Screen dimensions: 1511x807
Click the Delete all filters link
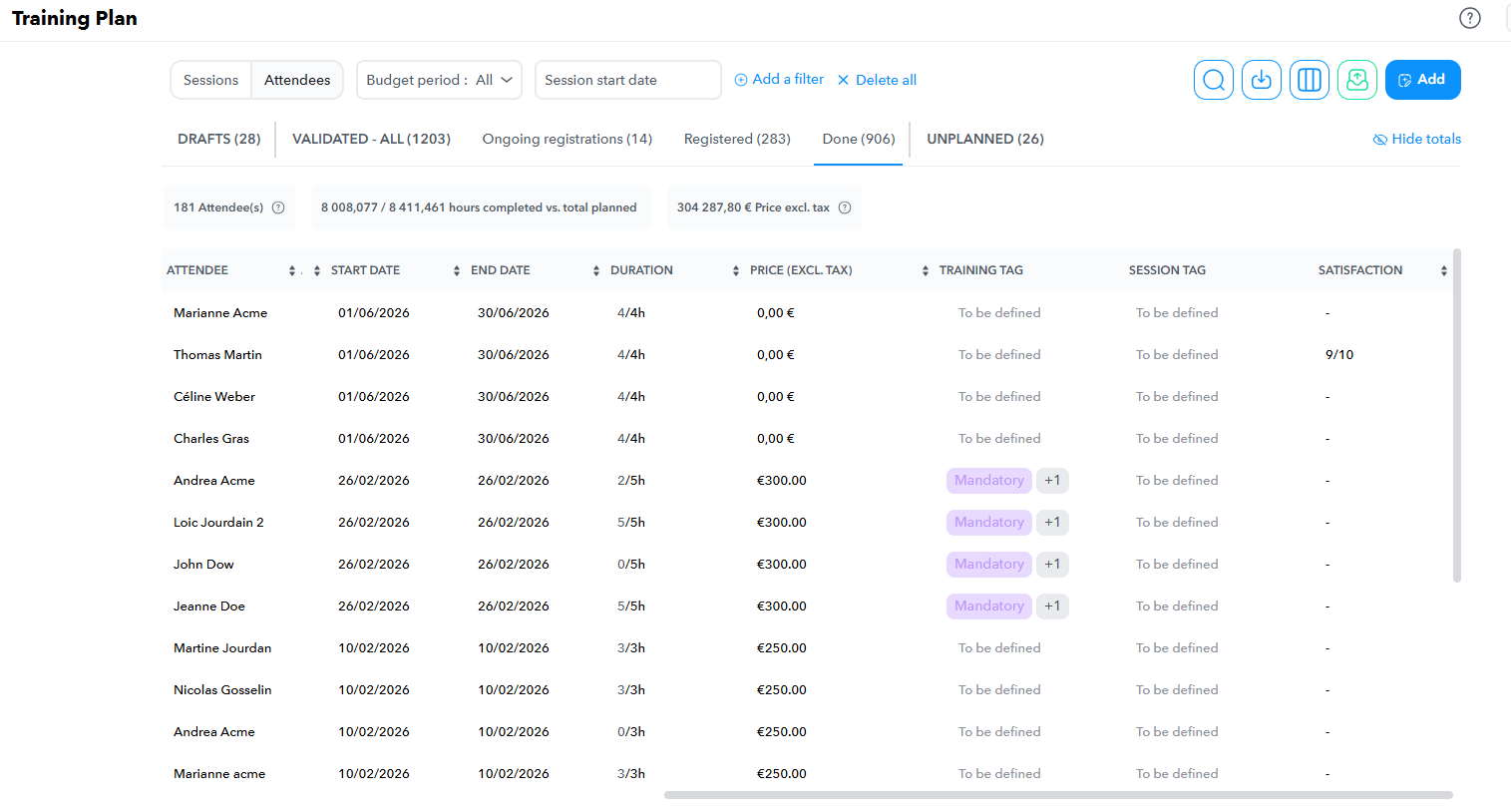pos(877,80)
